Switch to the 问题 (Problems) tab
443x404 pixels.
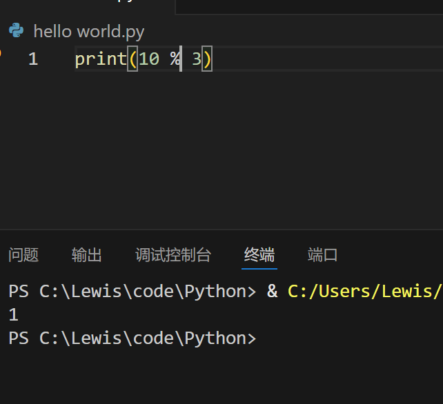[23, 255]
